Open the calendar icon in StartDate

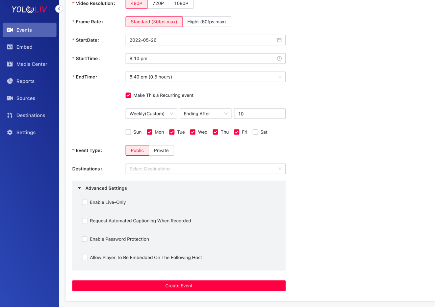point(279,40)
